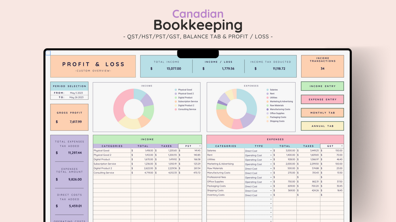The width and height of the screenshot is (396, 222).
Task: Select the From date May 5 2023
Action: tap(76, 93)
